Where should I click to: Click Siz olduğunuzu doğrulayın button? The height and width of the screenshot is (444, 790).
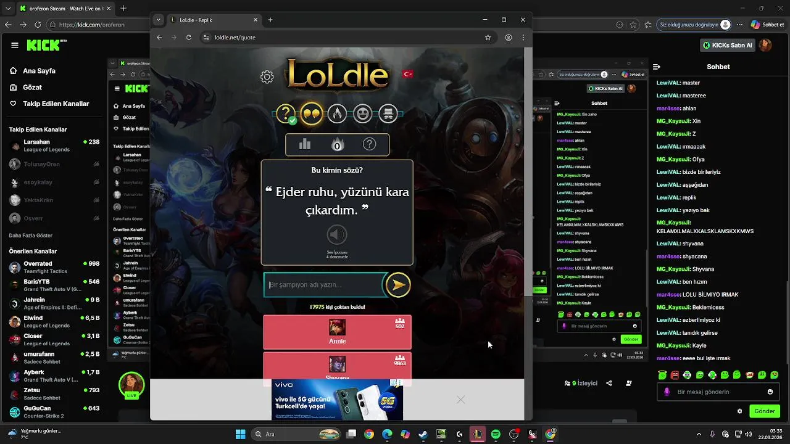point(695,25)
